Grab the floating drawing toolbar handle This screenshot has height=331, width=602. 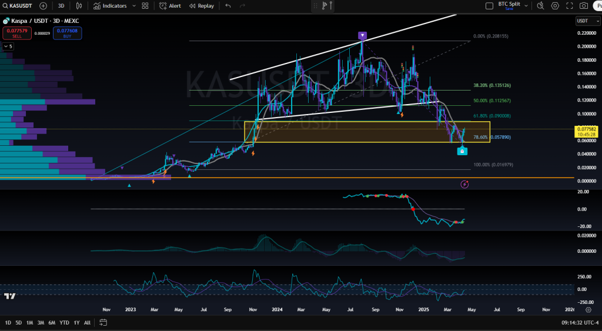[x=316, y=6]
